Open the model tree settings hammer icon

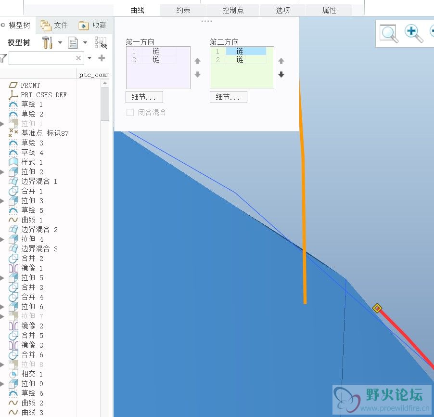tap(47, 43)
